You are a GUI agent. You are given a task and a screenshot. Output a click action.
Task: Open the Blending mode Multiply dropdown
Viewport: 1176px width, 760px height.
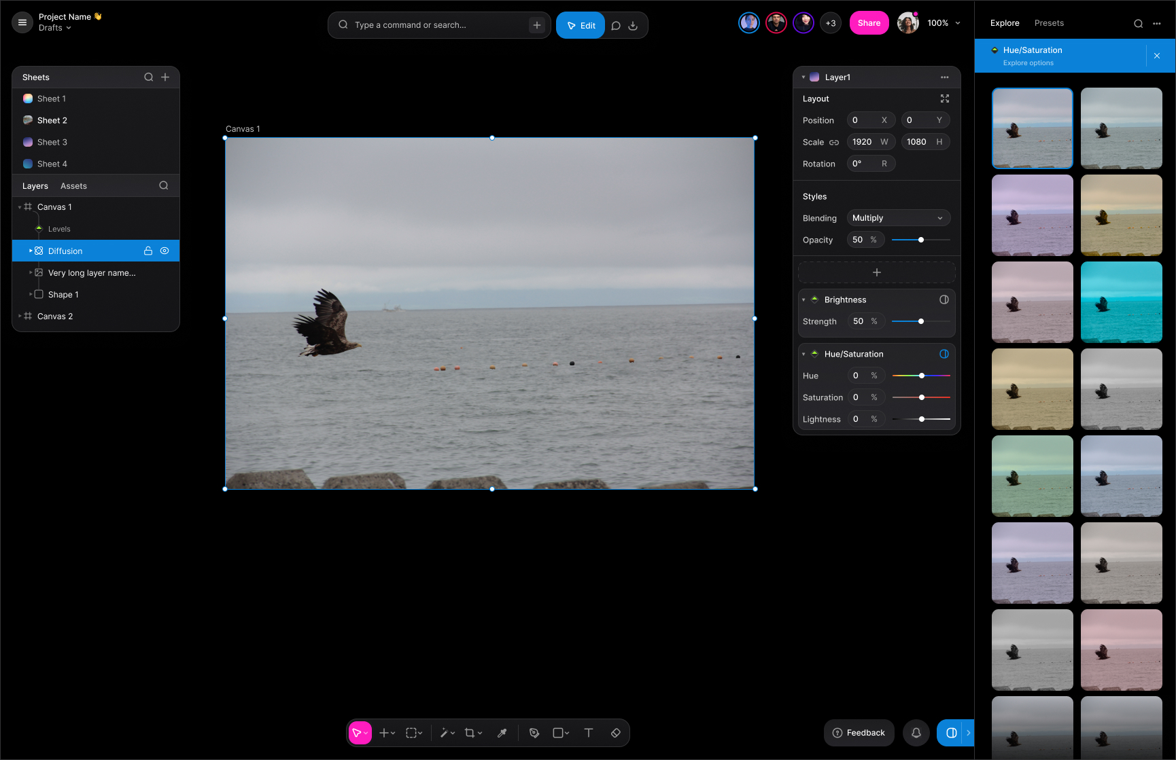(x=898, y=218)
